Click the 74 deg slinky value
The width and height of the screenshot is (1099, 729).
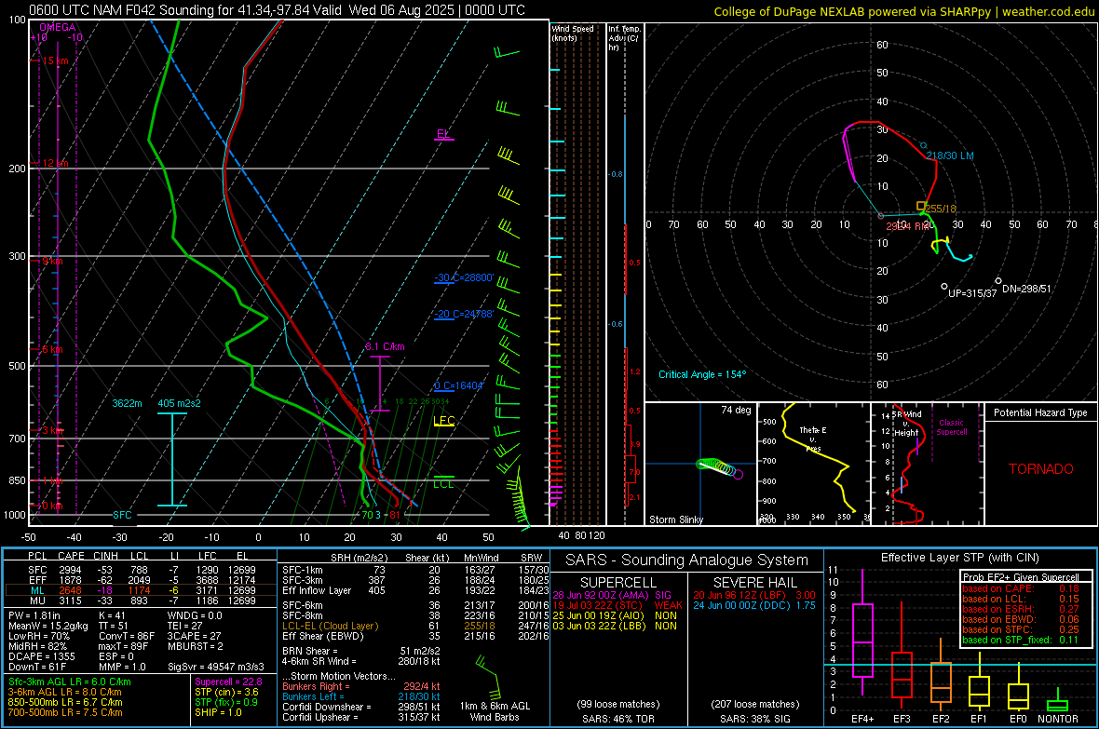(x=736, y=410)
